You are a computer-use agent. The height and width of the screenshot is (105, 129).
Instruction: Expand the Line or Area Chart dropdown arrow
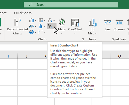36,26
